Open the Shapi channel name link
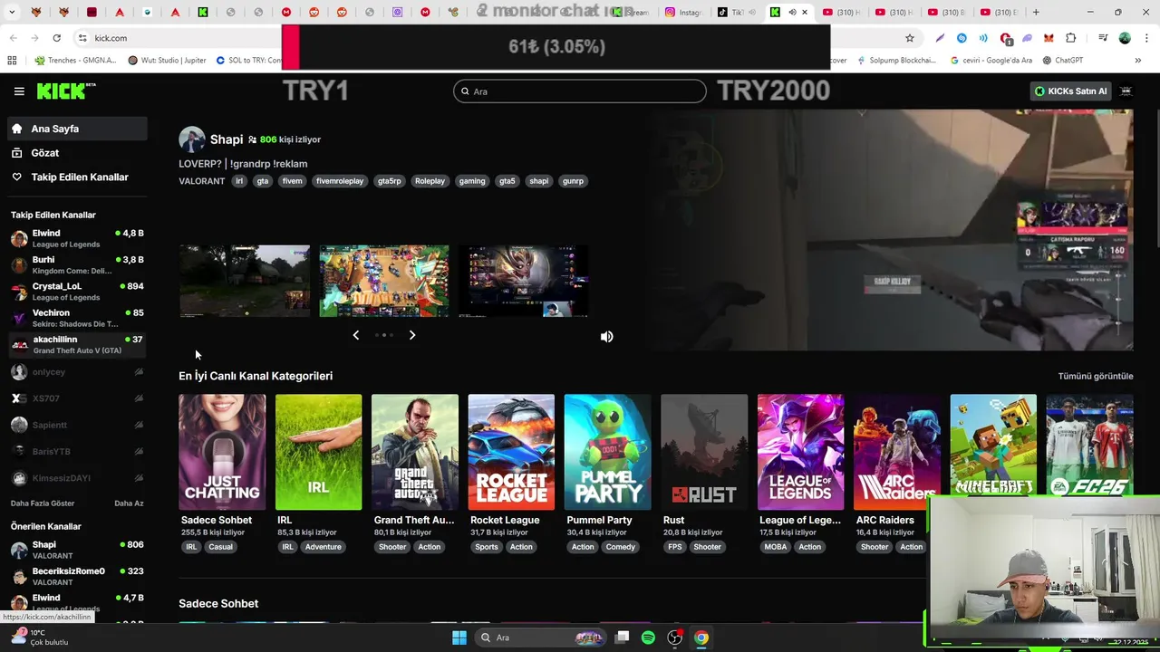This screenshot has height=652, width=1160. pos(227,139)
